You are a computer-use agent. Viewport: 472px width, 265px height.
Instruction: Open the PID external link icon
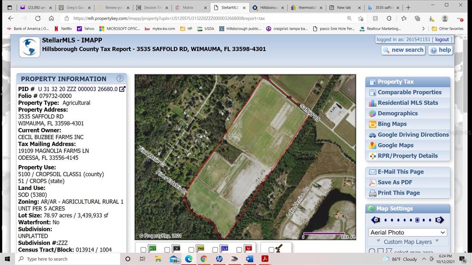(123, 89)
